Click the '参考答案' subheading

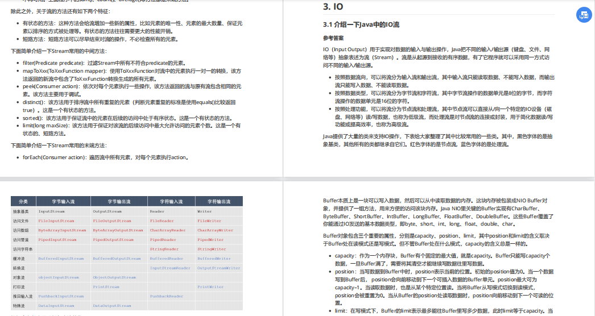pyautogui.click(x=333, y=38)
